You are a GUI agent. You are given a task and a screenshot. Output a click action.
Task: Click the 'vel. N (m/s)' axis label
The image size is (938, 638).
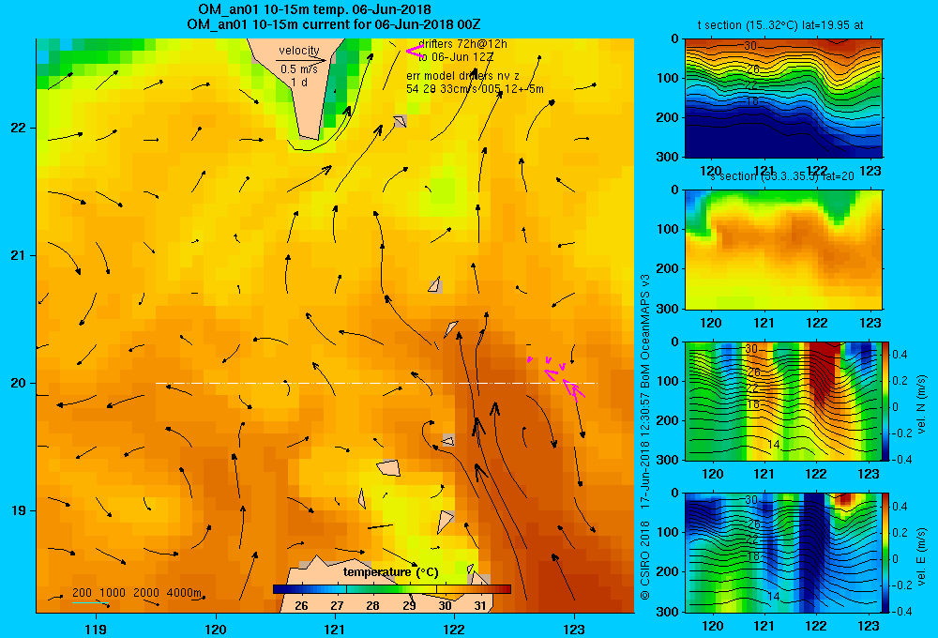[x=921, y=404]
